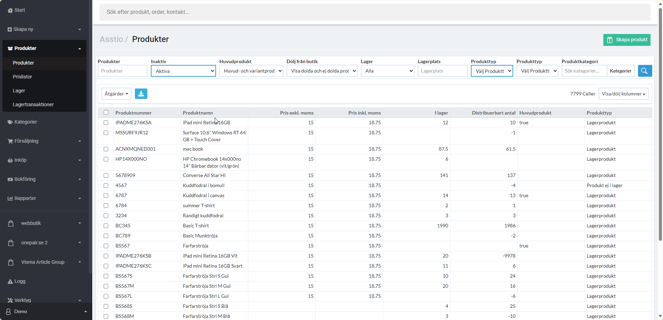This screenshot has width=663, height=320.
Task: Expand the Lager dropdown showing Alla
Action: (387, 71)
